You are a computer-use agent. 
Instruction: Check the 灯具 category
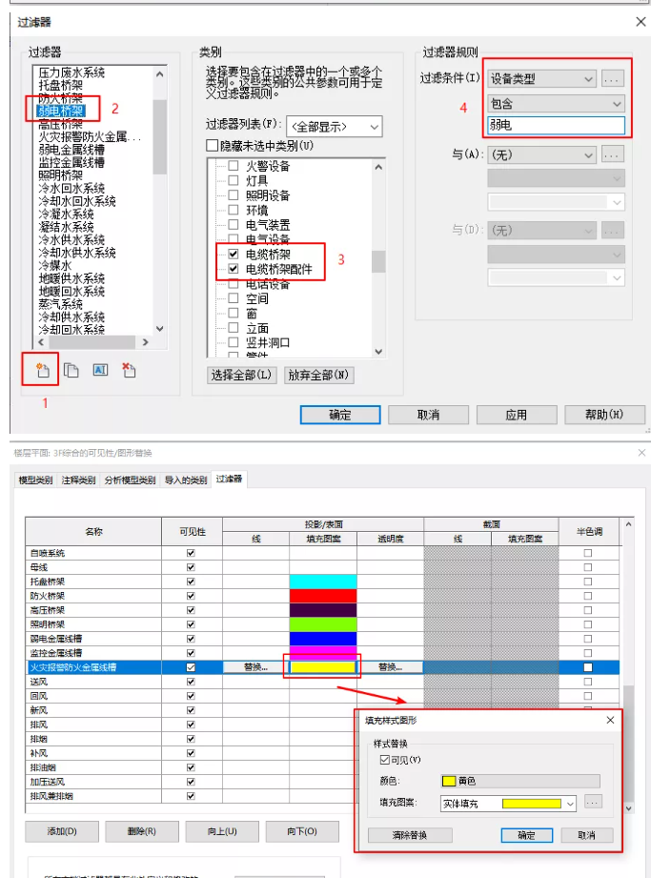pyautogui.click(x=234, y=180)
